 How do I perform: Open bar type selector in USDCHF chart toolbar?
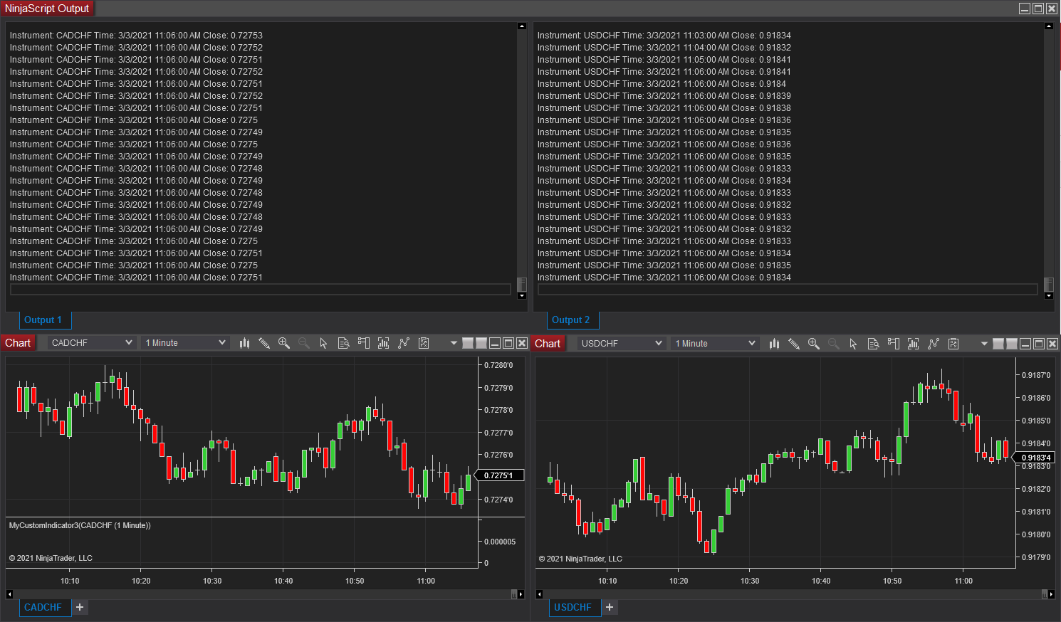[774, 344]
